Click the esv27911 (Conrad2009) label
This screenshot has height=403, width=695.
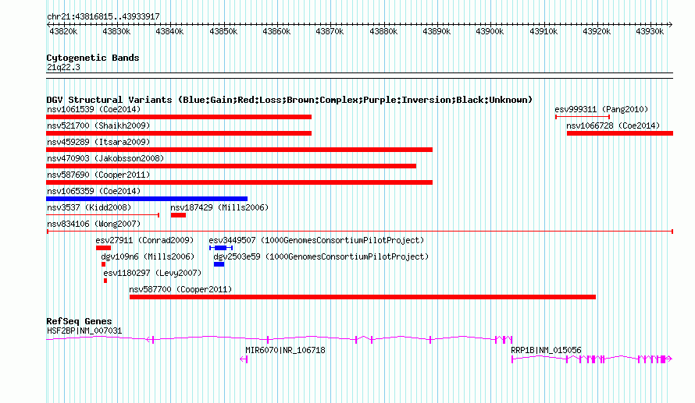[x=144, y=240]
